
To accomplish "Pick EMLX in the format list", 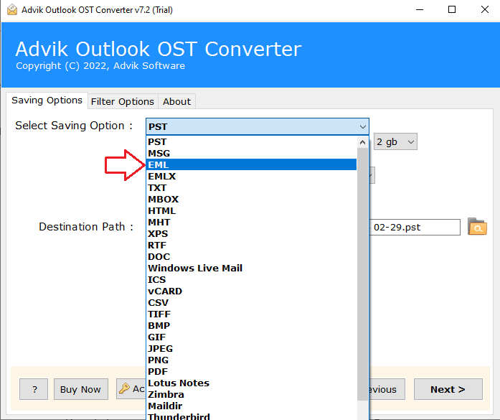I will (x=251, y=176).
